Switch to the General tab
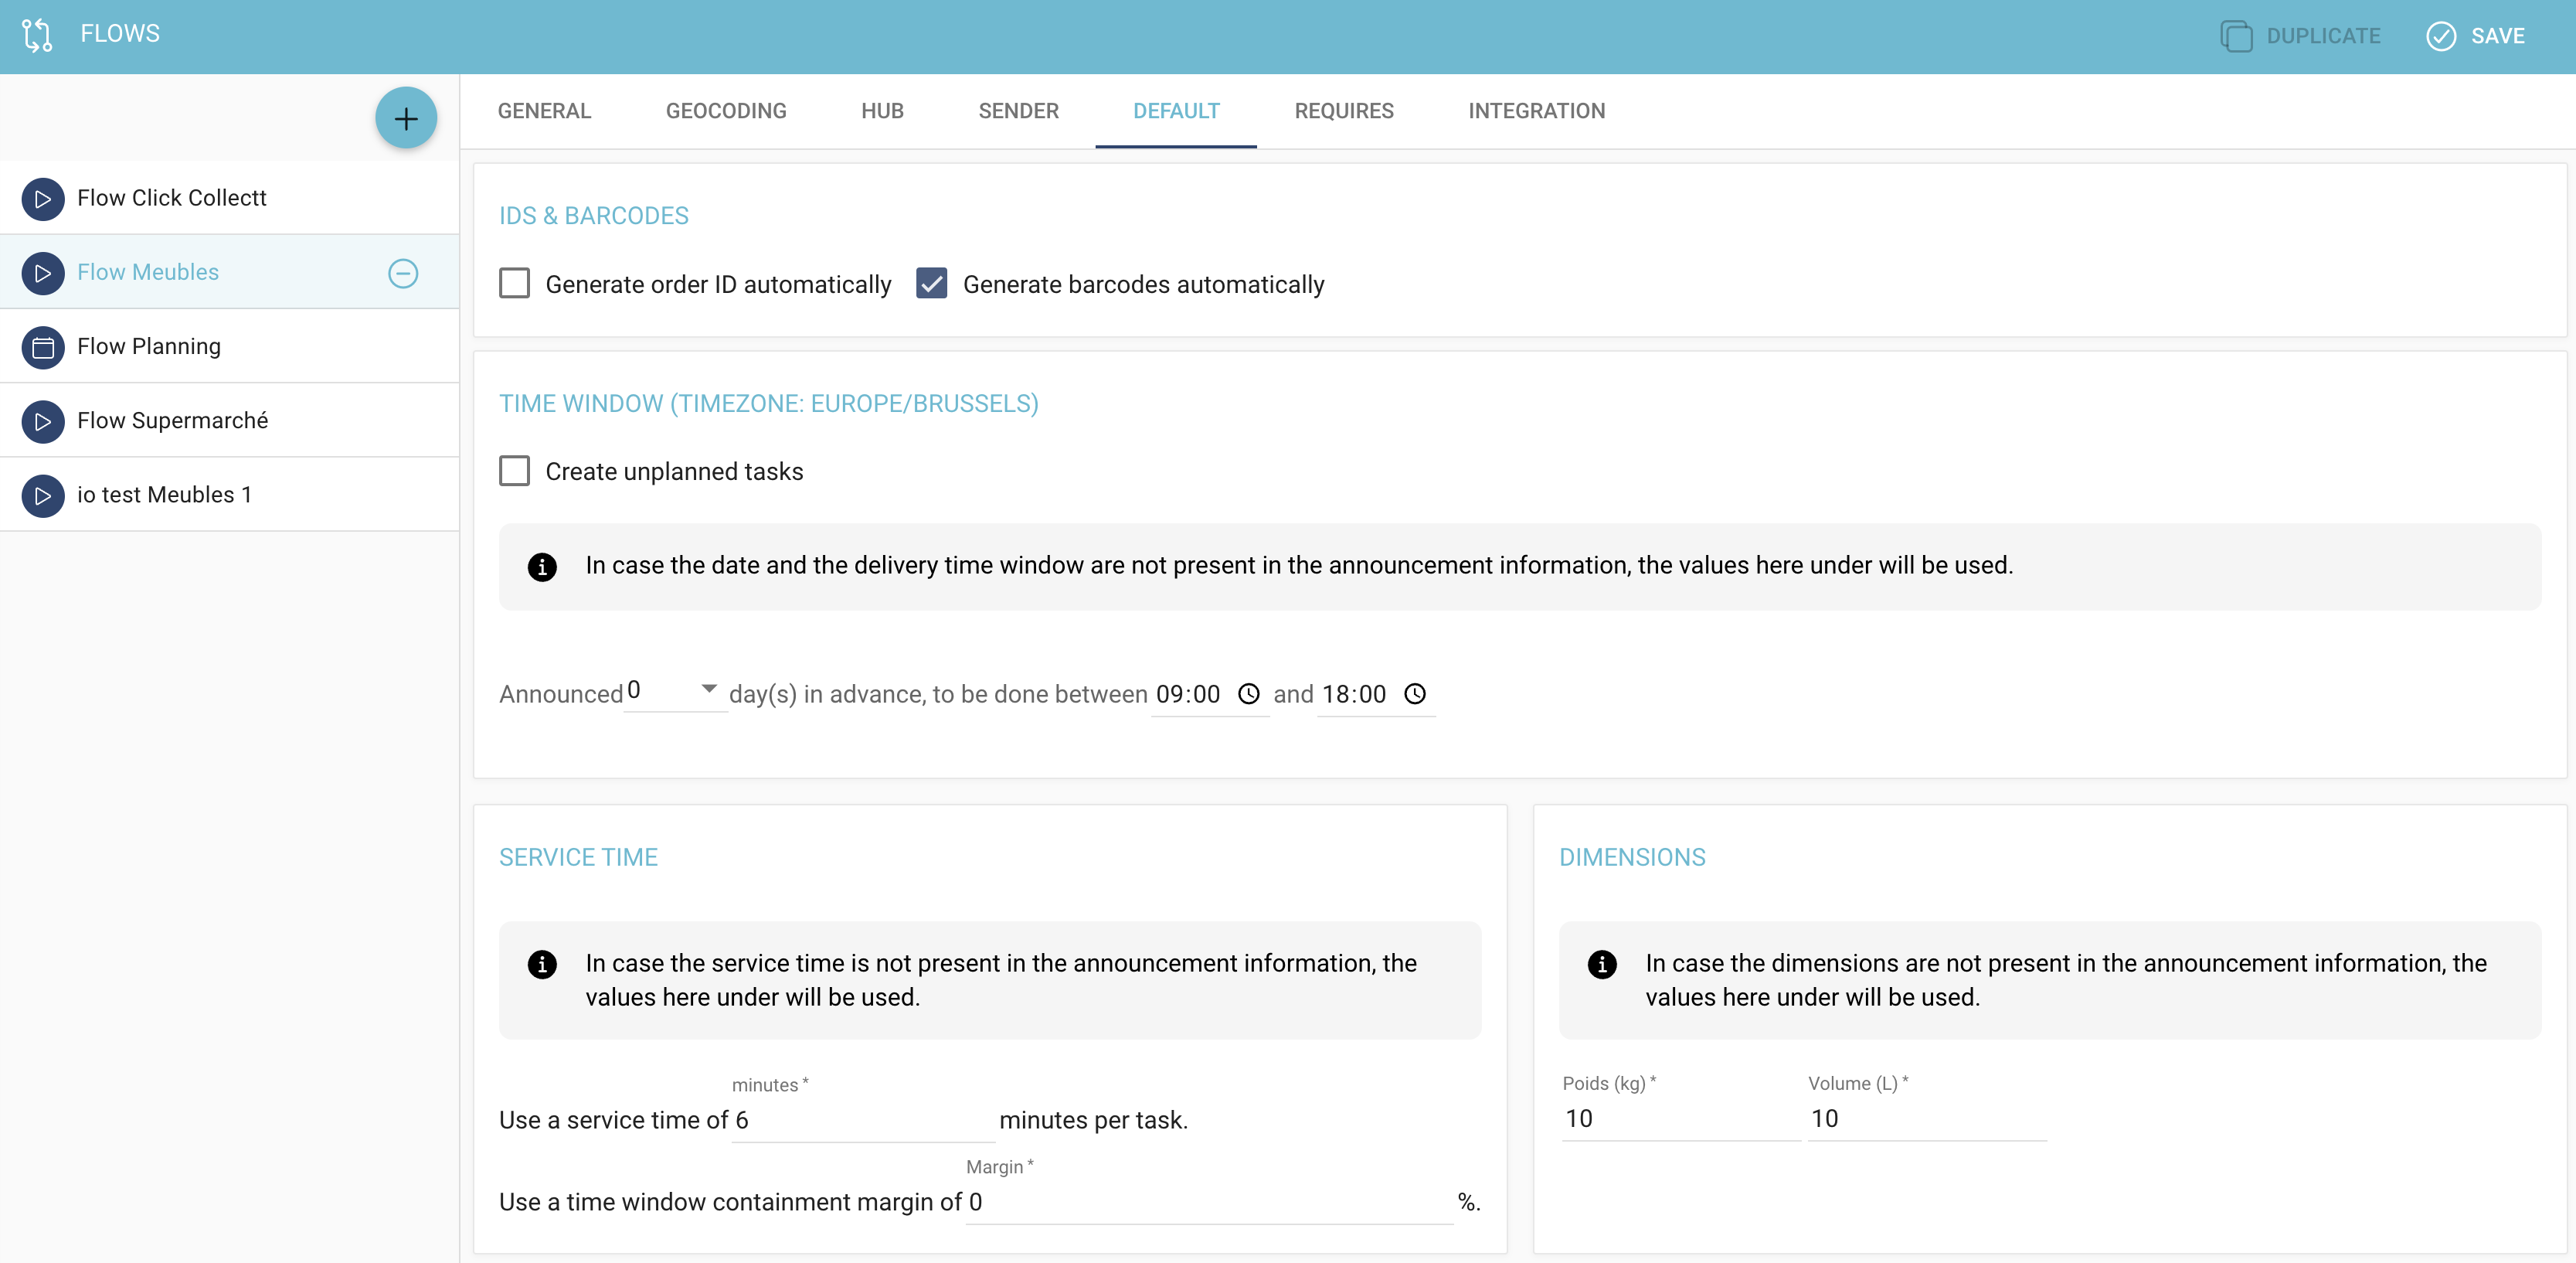Screen dimensions: 2576x1263 [x=544, y=111]
